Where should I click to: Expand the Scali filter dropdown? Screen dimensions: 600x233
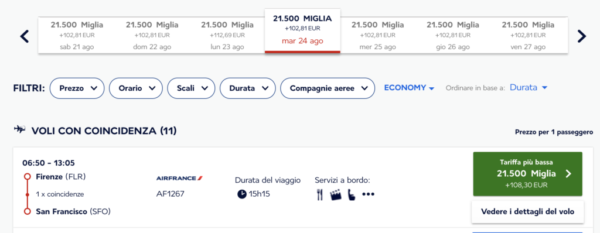pos(191,88)
